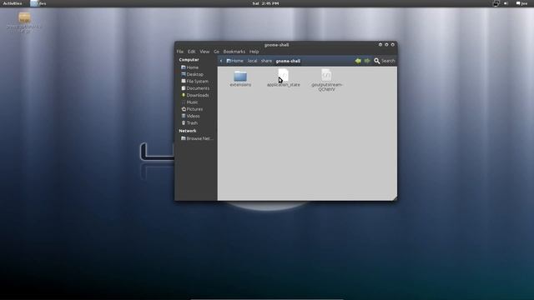Open the Help menu
Viewport: 534px width, 300px height.
pos(254,52)
